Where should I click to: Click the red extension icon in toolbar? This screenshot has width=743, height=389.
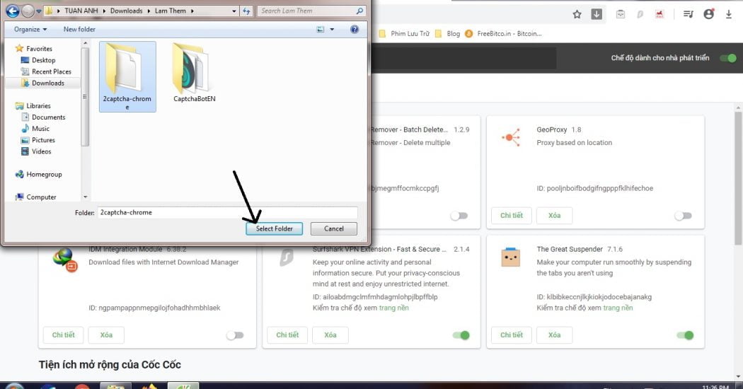659,14
